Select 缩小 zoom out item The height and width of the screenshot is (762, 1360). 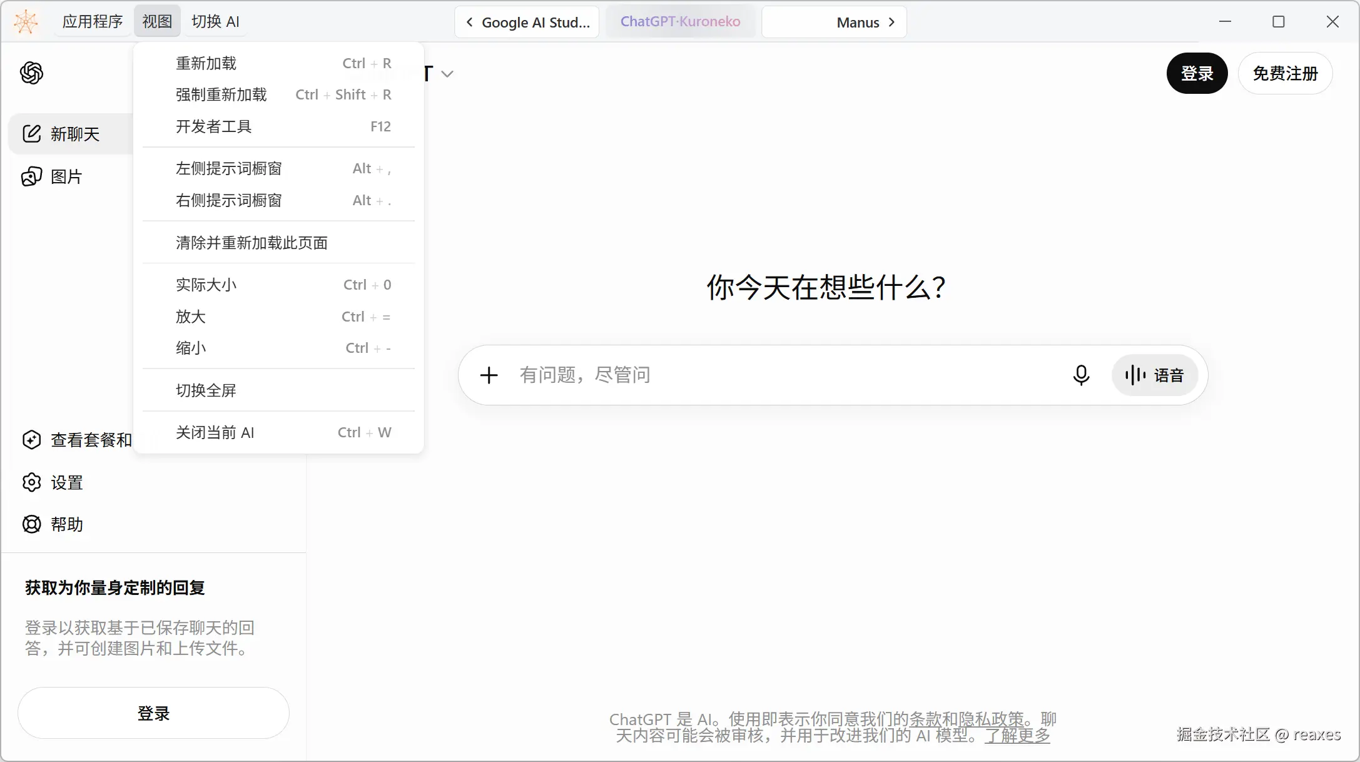tap(278, 348)
